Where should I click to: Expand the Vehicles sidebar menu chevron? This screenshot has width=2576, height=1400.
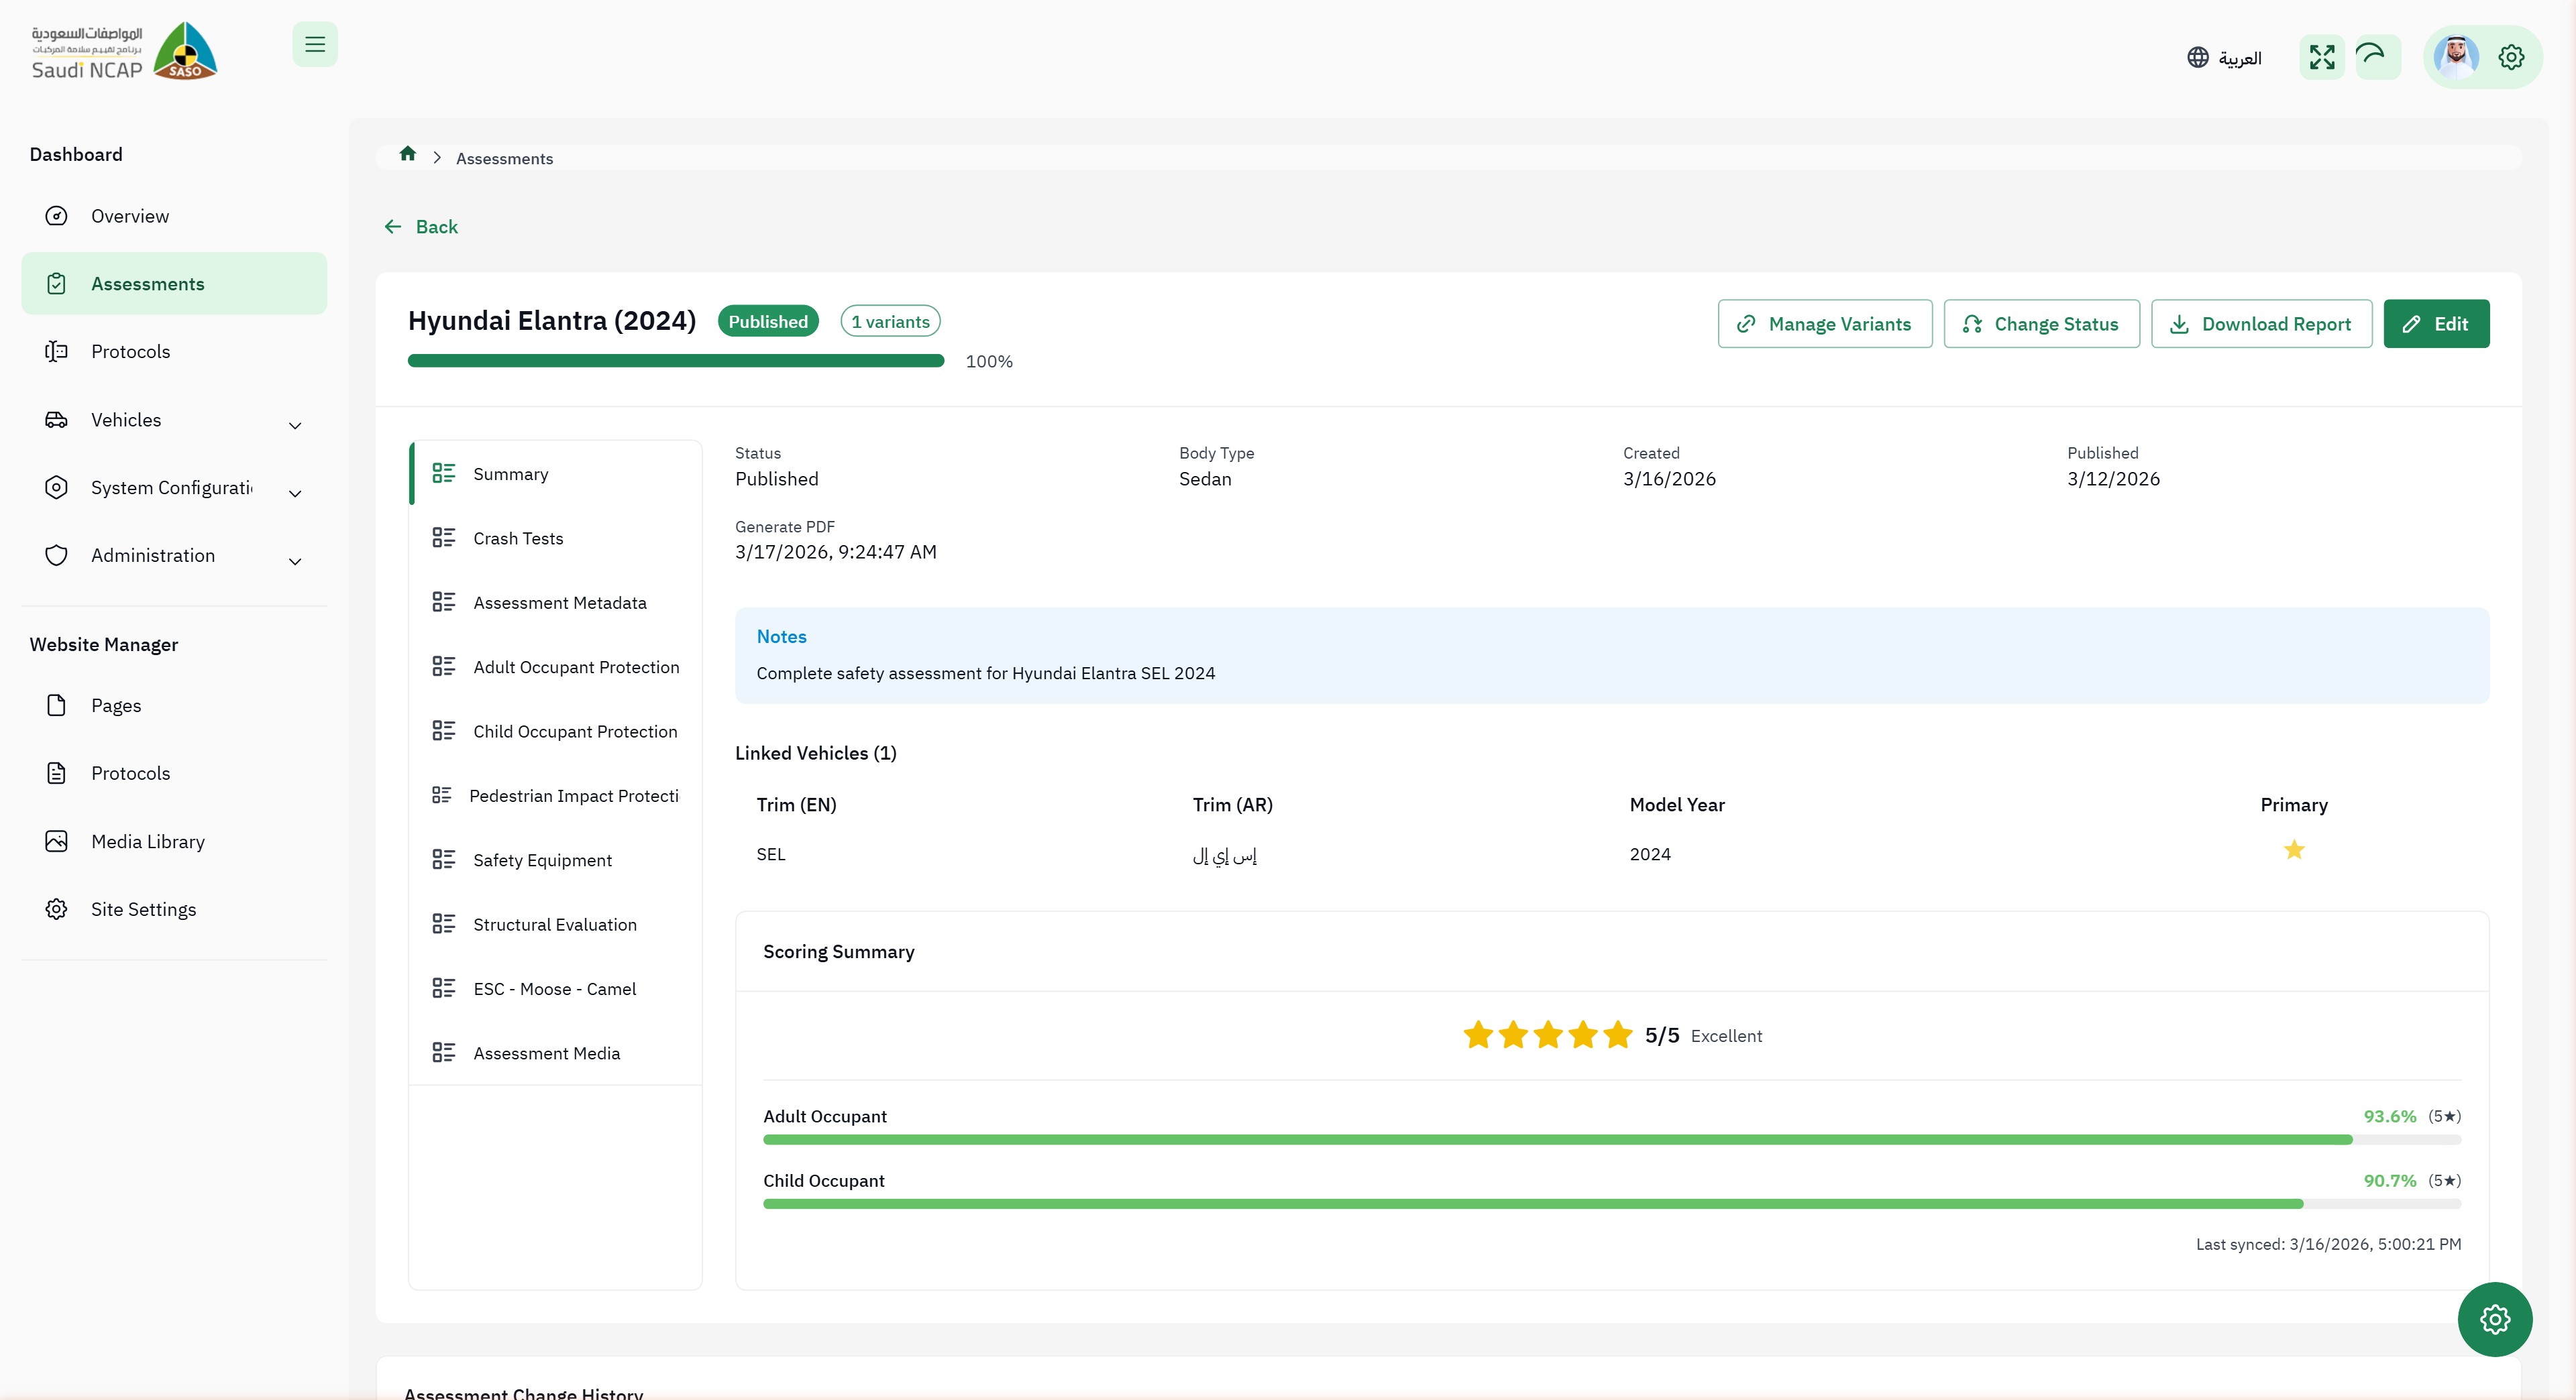point(295,424)
